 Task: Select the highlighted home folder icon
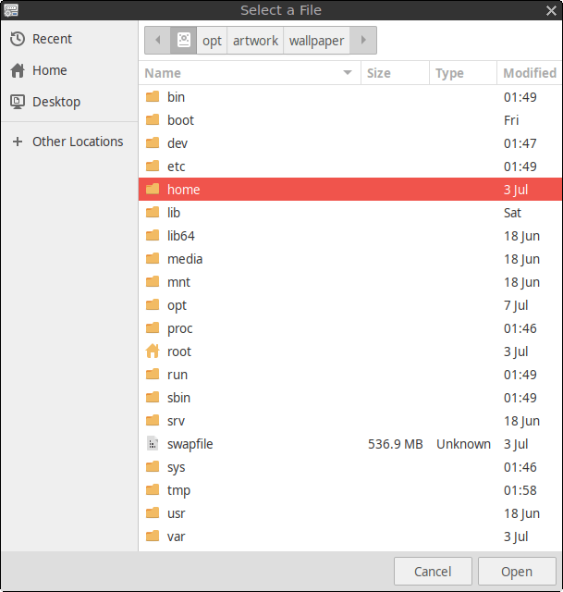pyautogui.click(x=153, y=189)
